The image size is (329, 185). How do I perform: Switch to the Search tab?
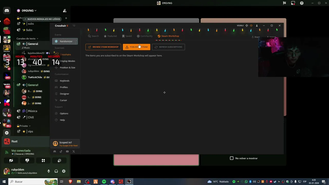pos(93,36)
